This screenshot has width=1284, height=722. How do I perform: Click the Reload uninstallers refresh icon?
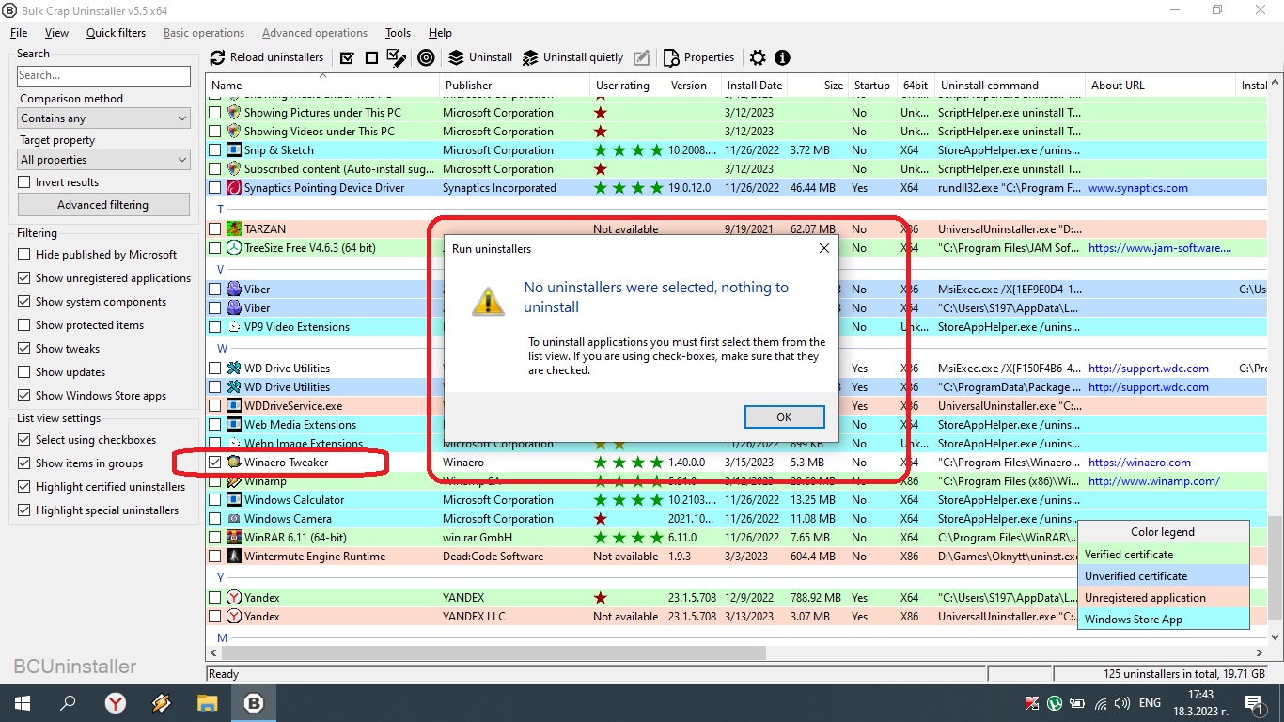click(x=217, y=57)
